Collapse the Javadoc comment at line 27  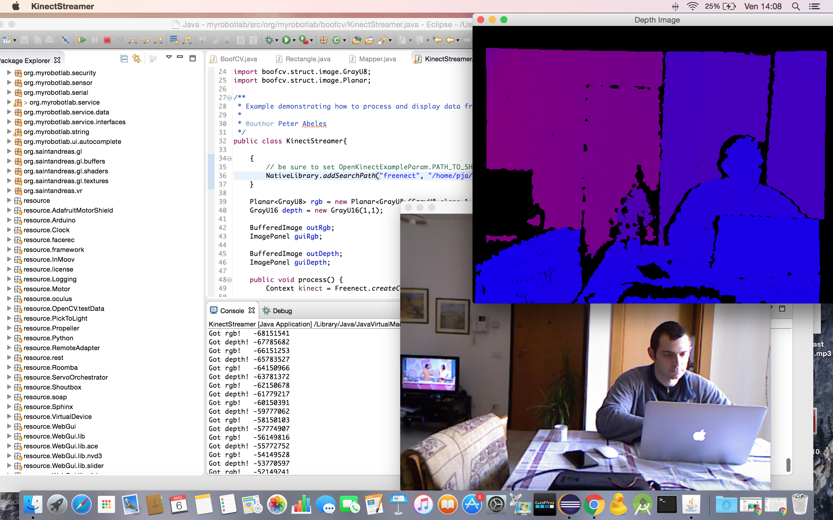[230, 98]
